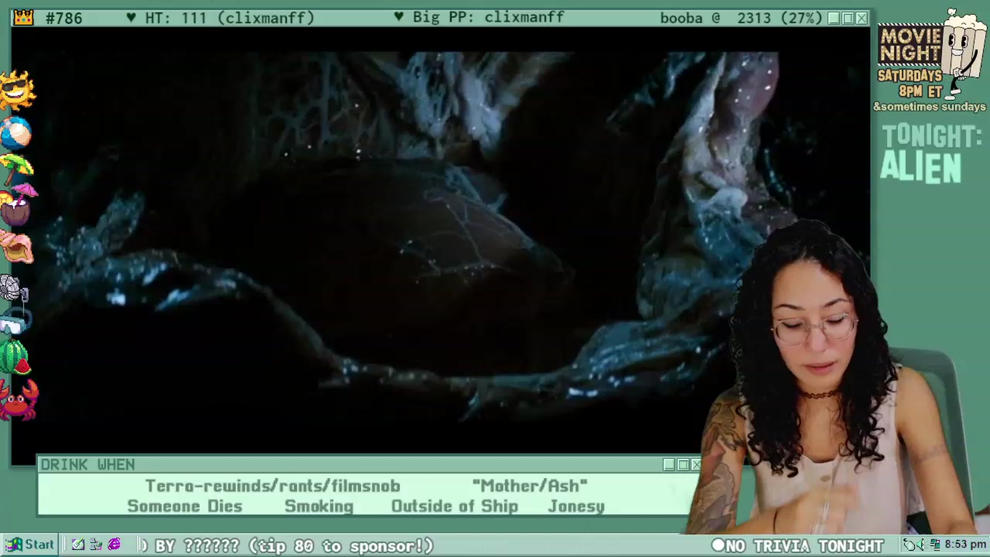Click the booba @ 2313 (27%) goal text
The image size is (990, 557).
[741, 18]
